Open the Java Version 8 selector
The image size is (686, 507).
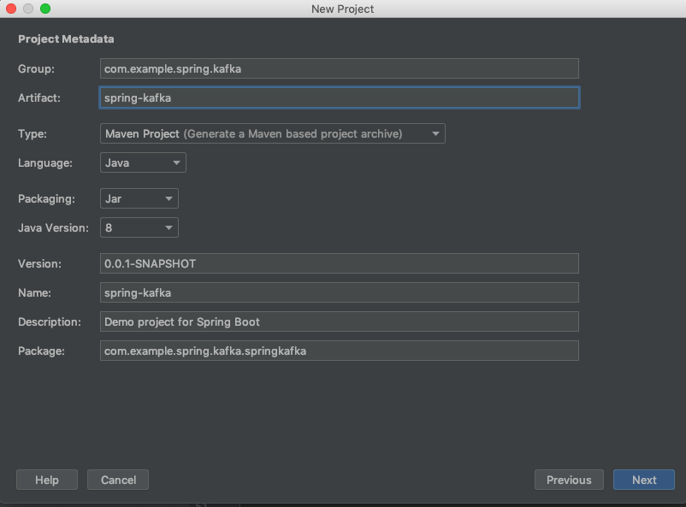point(137,227)
